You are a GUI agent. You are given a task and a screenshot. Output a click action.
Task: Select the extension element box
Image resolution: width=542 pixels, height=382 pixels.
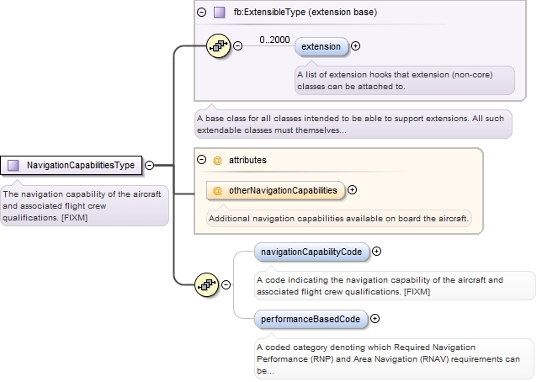coord(321,46)
